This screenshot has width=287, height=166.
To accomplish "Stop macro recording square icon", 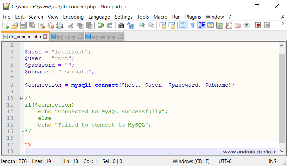I will [x=267, y=25].
